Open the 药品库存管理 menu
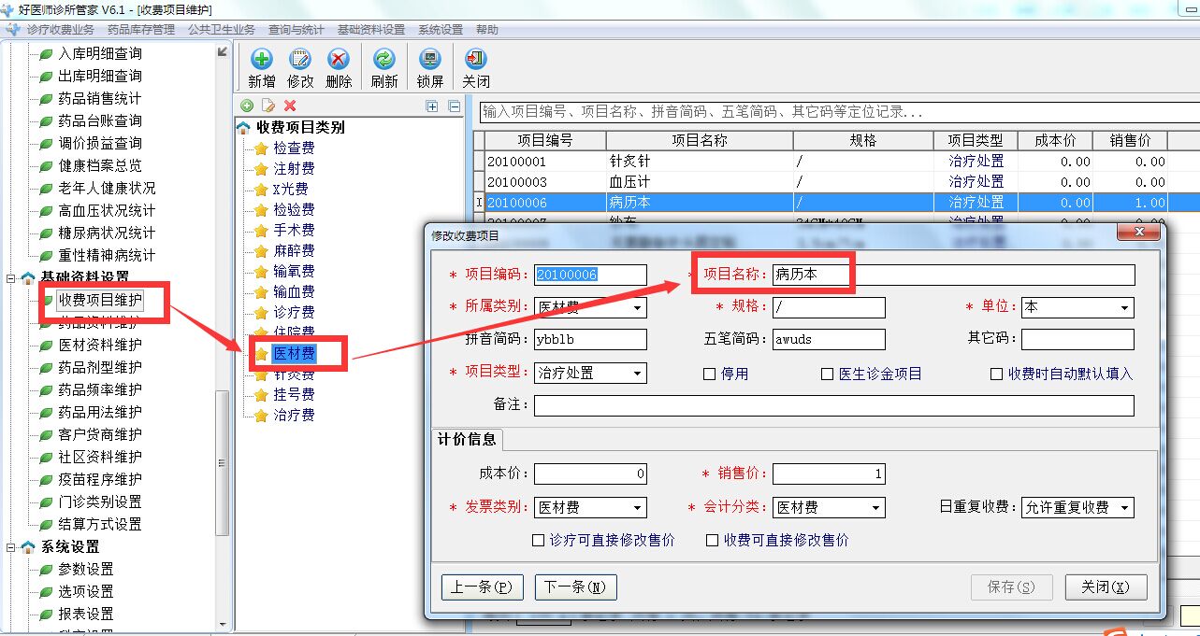 click(141, 30)
